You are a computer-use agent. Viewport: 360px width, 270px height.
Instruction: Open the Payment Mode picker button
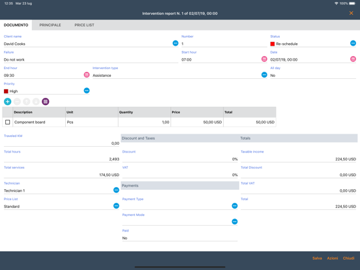[x=234, y=222]
